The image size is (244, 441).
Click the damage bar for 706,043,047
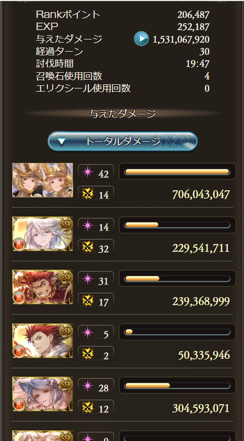pyautogui.click(x=177, y=172)
